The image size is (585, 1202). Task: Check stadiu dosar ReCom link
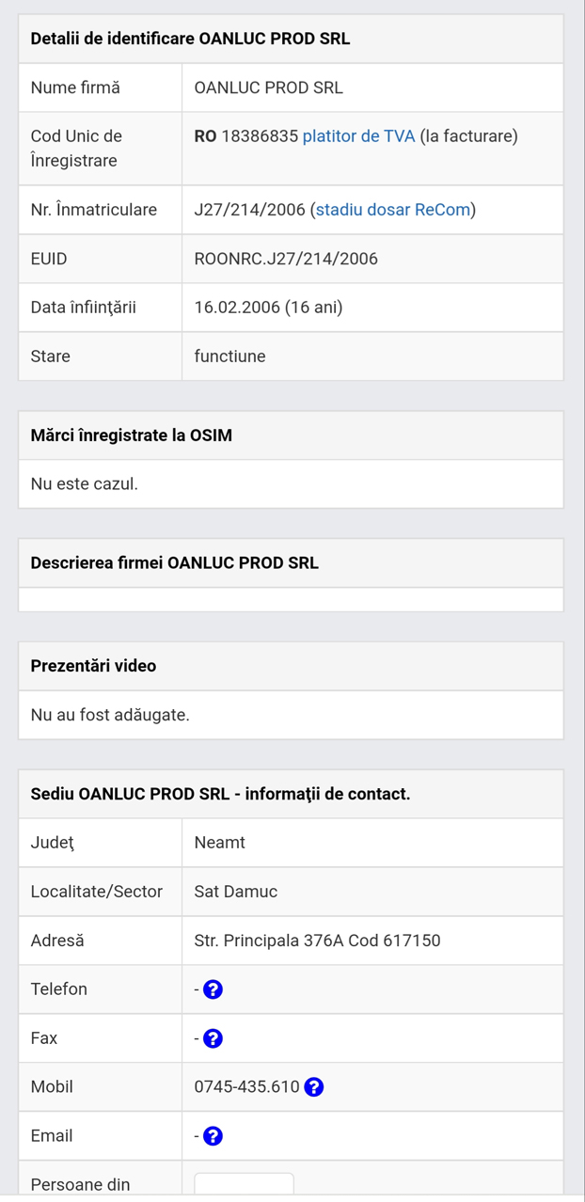tap(395, 210)
